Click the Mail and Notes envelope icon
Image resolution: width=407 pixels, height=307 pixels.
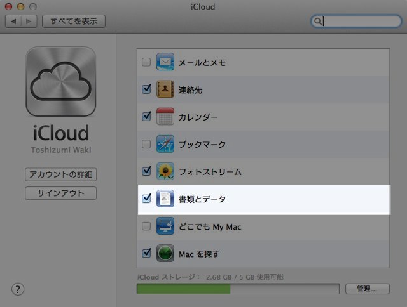[165, 62]
